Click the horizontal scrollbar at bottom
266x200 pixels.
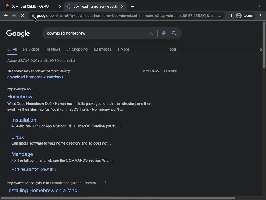[118, 198]
